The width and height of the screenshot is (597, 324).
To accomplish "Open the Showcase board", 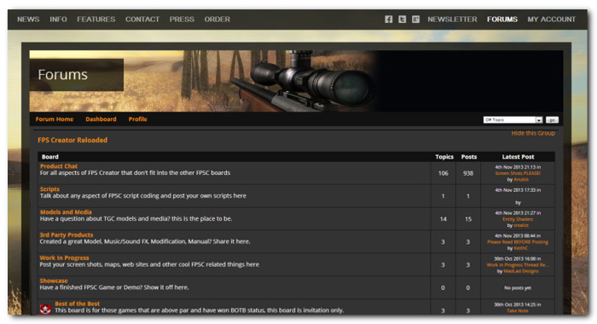I will point(54,281).
